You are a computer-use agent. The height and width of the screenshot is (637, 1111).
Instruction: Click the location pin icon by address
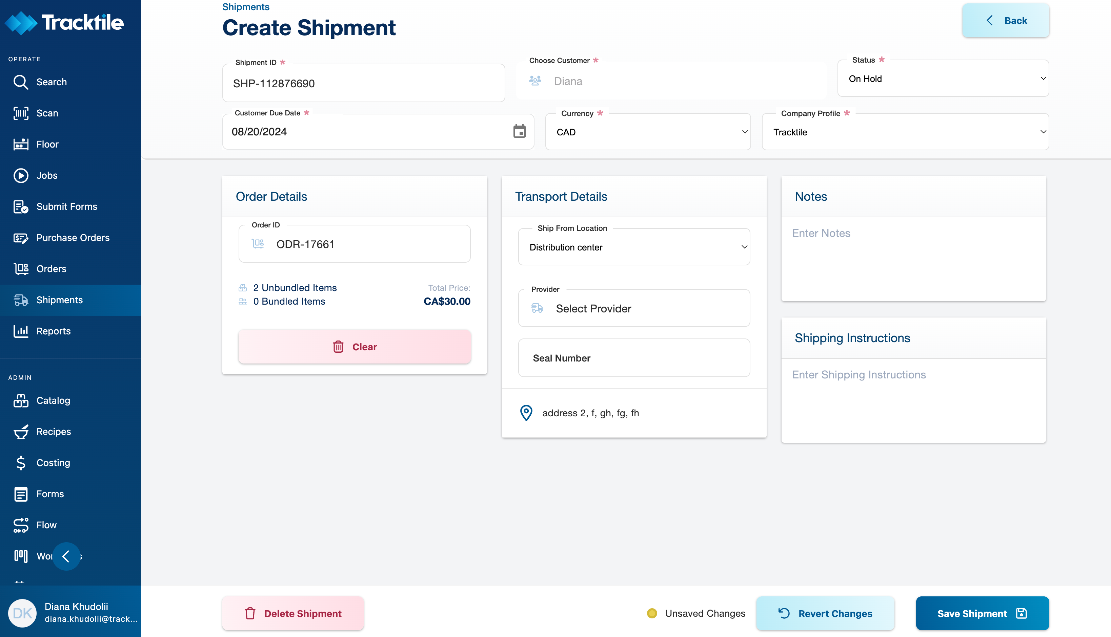pos(526,413)
